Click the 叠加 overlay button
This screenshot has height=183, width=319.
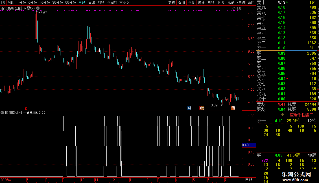coord(181,3)
